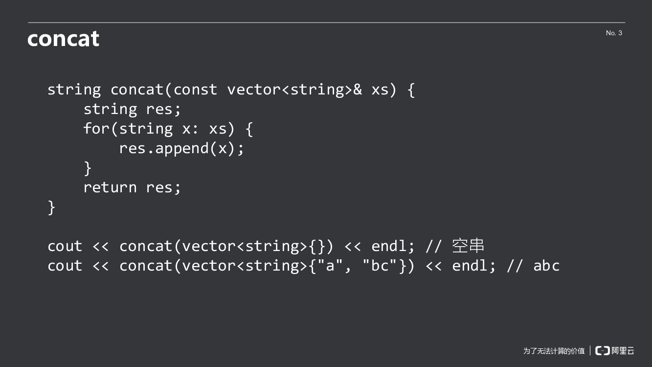This screenshot has height=367, width=652.
Task: Click the "No. 3" slide number
Action: [x=614, y=33]
